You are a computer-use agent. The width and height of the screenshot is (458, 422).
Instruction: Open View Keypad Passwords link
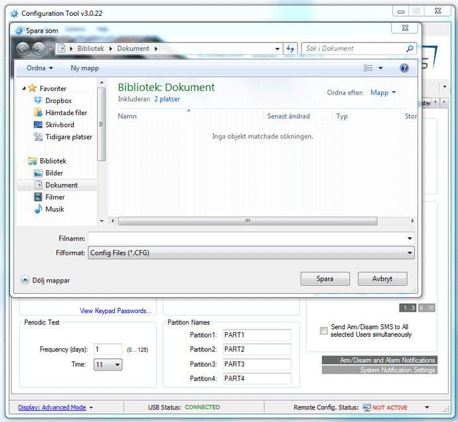[115, 310]
